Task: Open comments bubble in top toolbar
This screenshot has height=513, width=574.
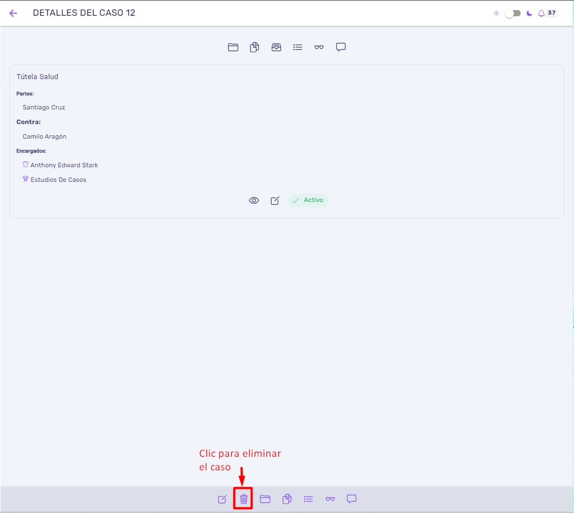Action: point(341,47)
